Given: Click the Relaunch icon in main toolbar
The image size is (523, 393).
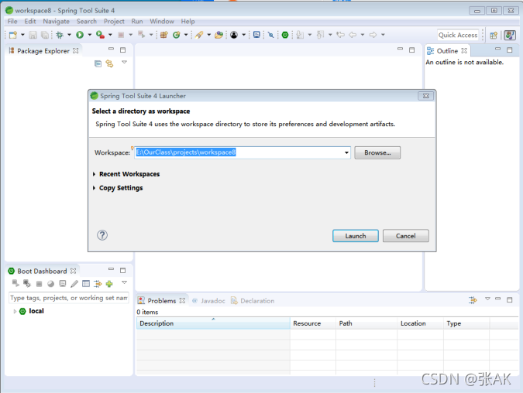Looking at the screenshot, I should point(141,35).
